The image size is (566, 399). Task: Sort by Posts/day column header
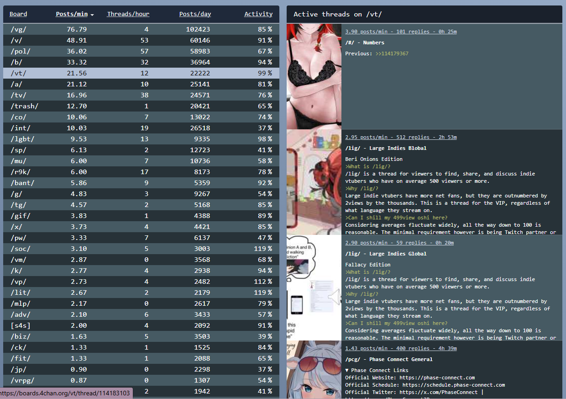[x=195, y=14]
